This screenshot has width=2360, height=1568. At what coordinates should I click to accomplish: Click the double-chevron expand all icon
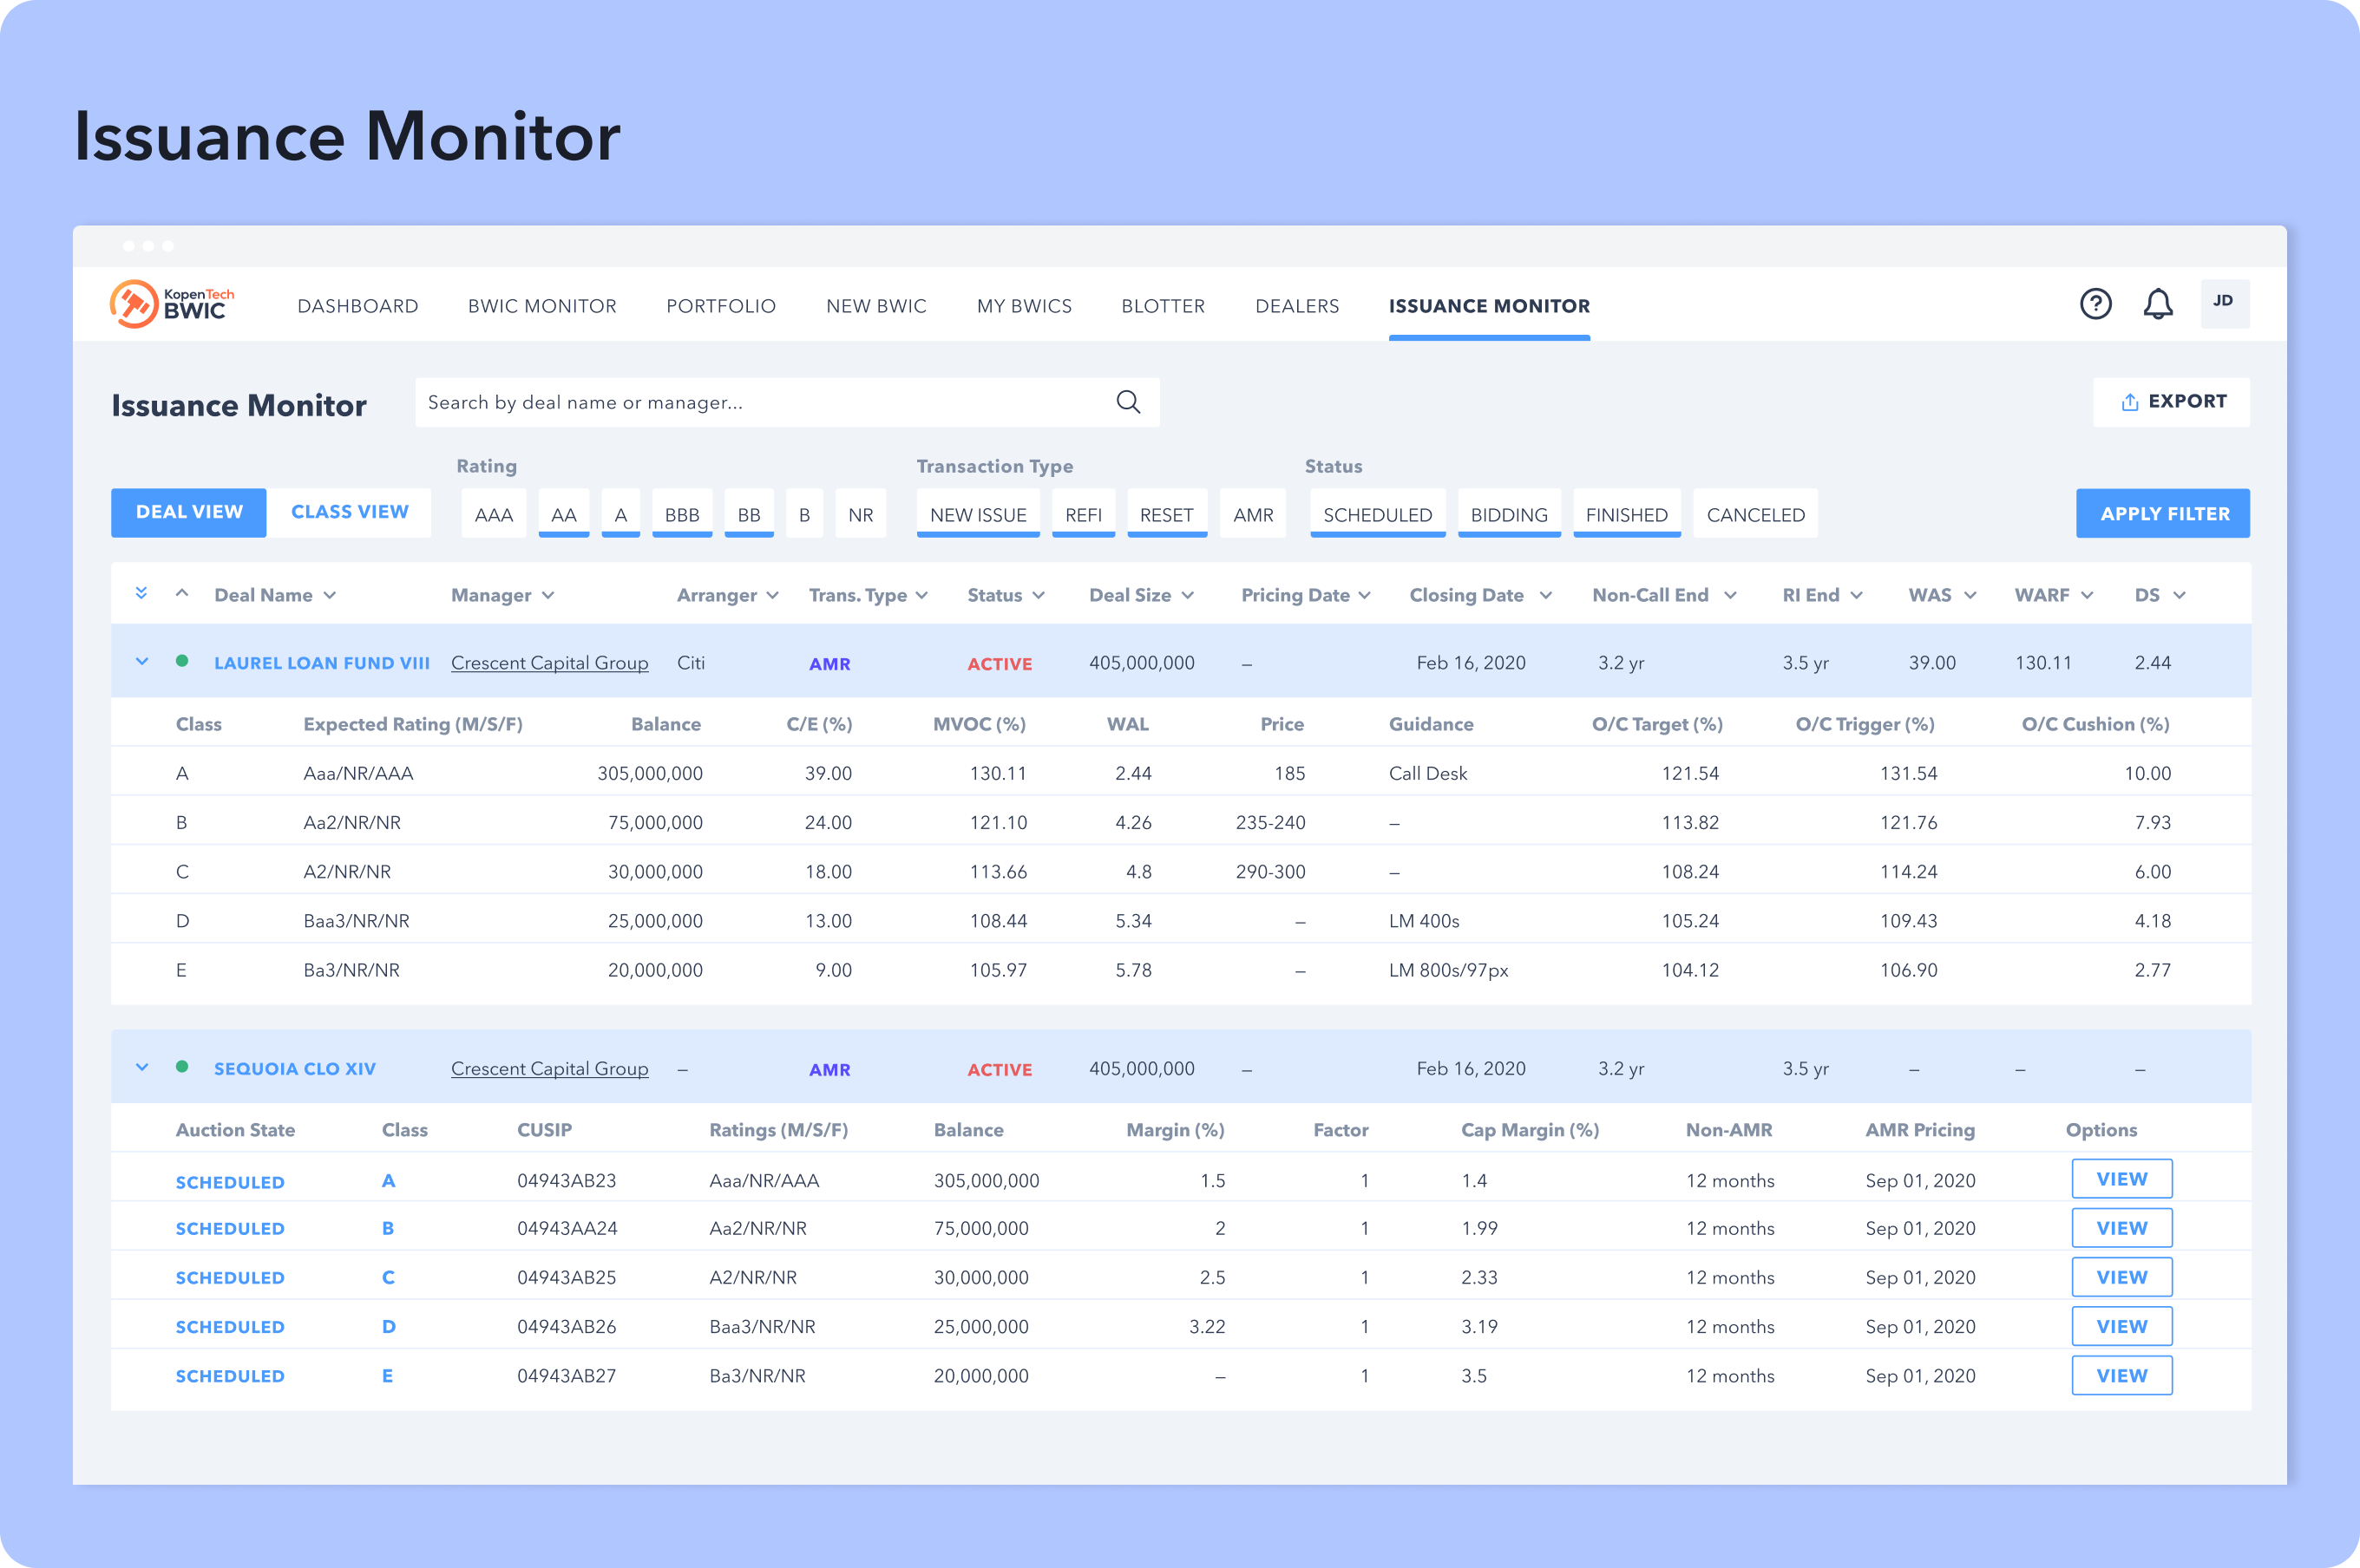141,594
